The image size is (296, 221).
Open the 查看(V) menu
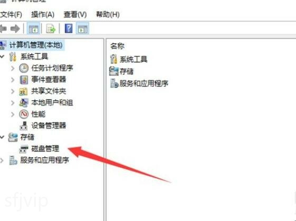(x=75, y=15)
